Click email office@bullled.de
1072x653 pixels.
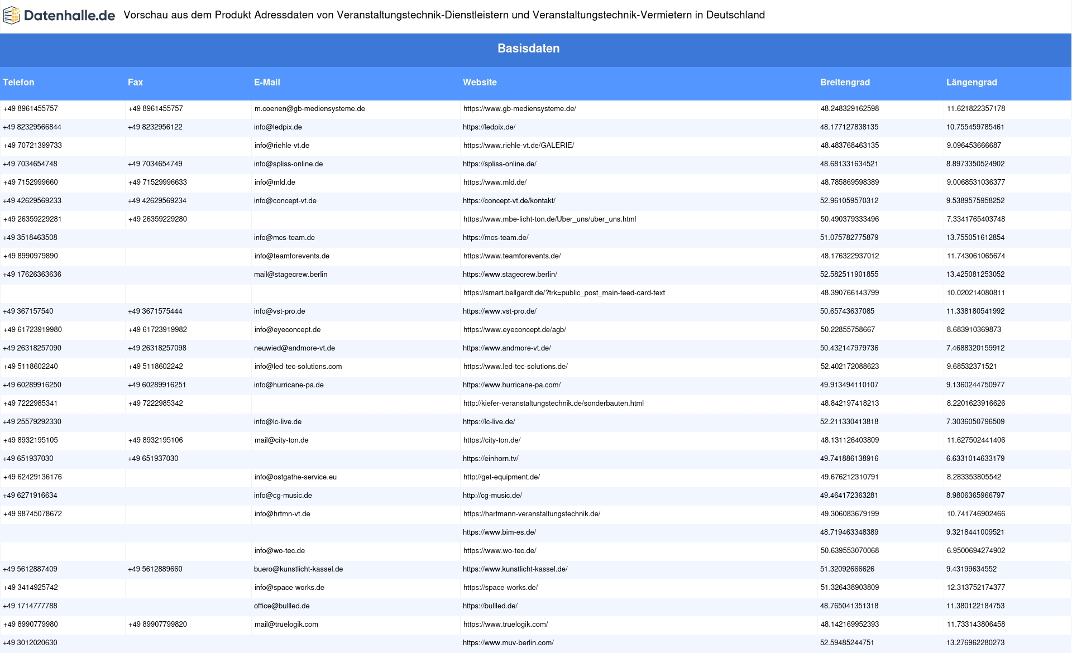pos(282,606)
